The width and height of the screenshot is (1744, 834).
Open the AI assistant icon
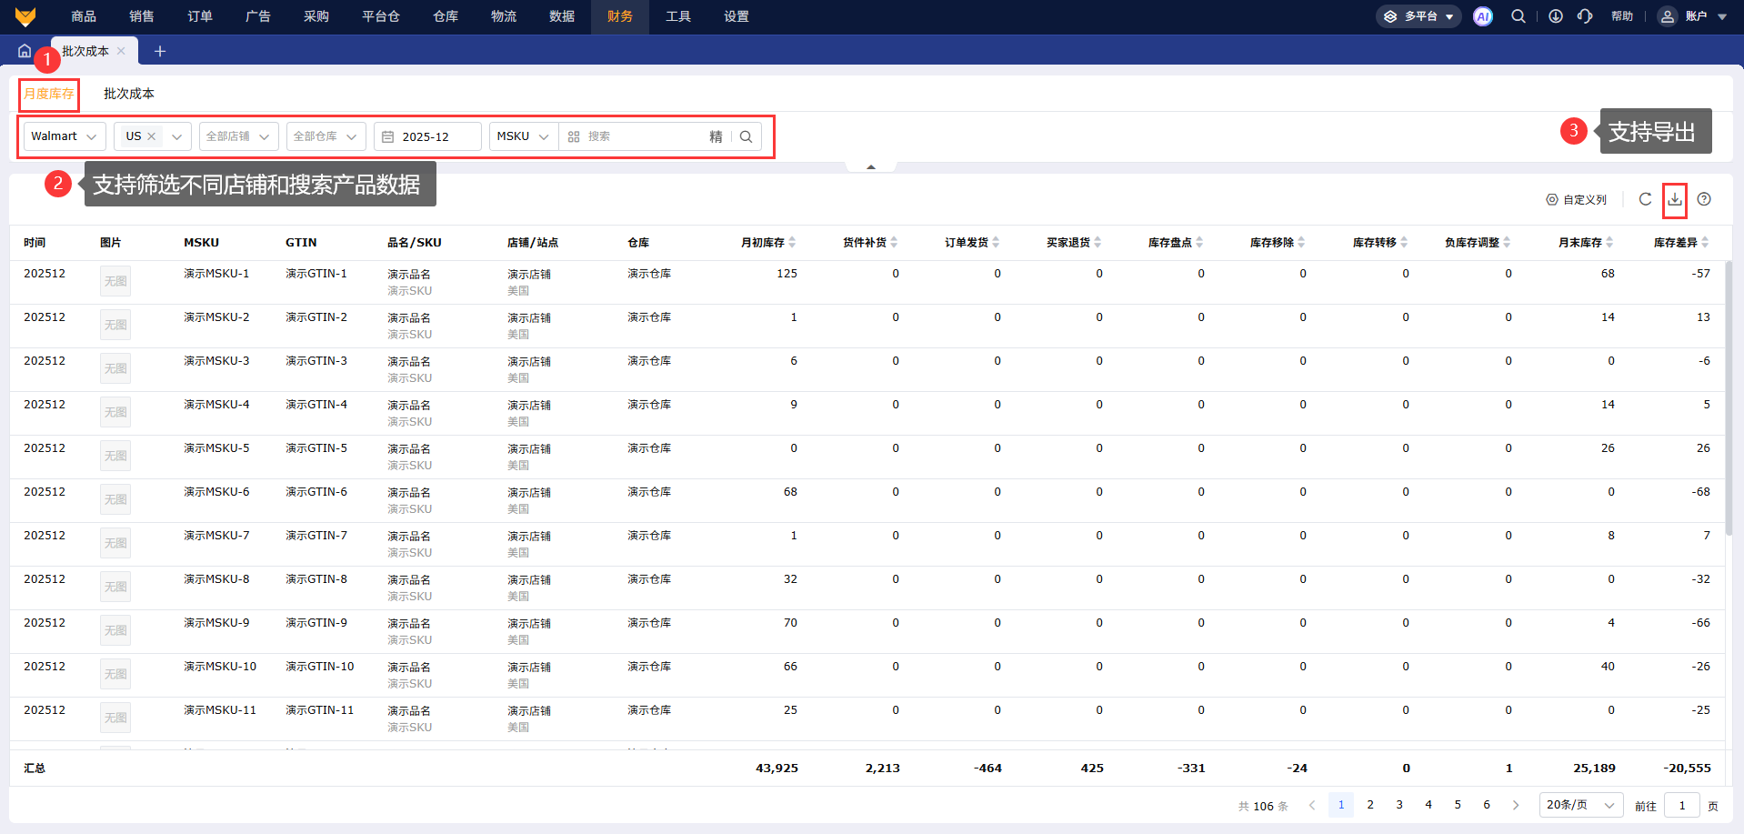[x=1482, y=16]
